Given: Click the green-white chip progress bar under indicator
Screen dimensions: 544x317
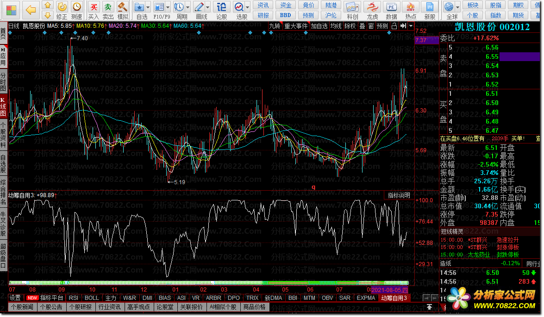Looking at the screenshot, I should coord(209,283).
